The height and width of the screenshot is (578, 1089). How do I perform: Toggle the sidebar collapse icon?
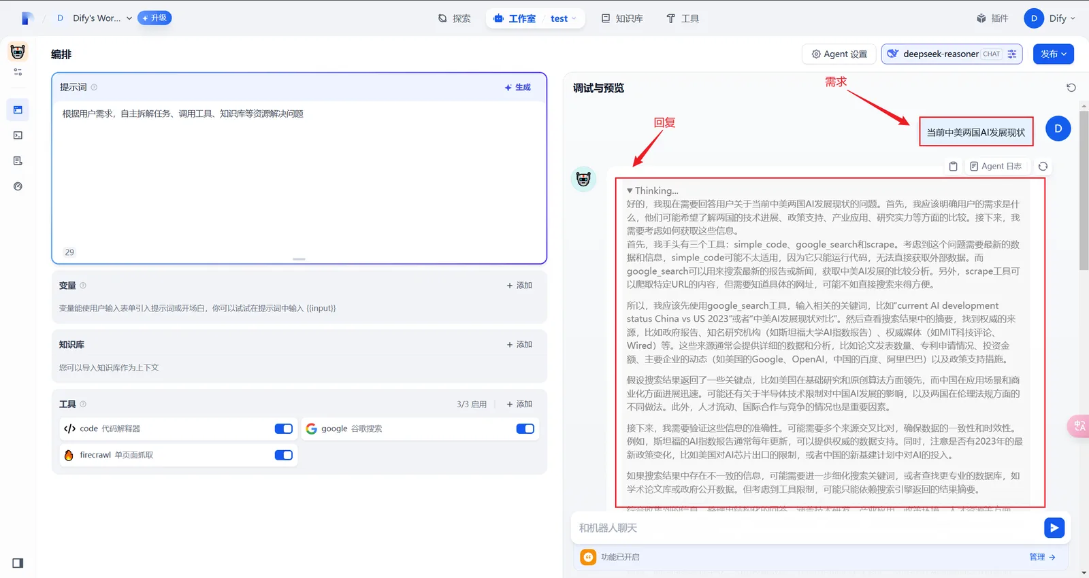click(x=18, y=563)
